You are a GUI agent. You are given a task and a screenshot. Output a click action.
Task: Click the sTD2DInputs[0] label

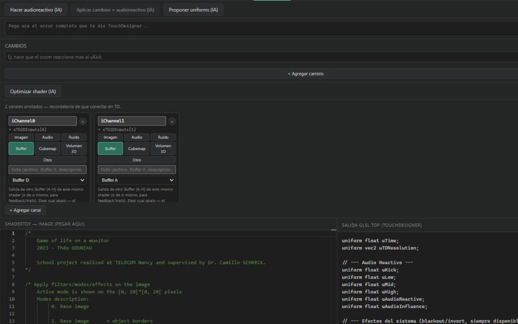[28, 130]
